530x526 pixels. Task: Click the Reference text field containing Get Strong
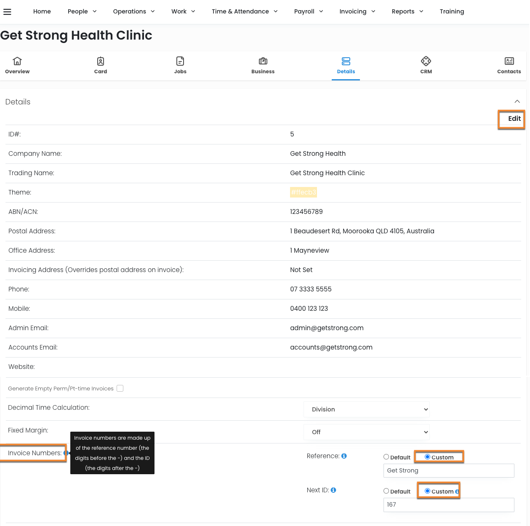[449, 470]
